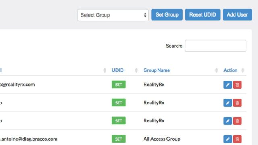Sort table by UDID column
This screenshot has height=145, width=258.
click(x=117, y=70)
